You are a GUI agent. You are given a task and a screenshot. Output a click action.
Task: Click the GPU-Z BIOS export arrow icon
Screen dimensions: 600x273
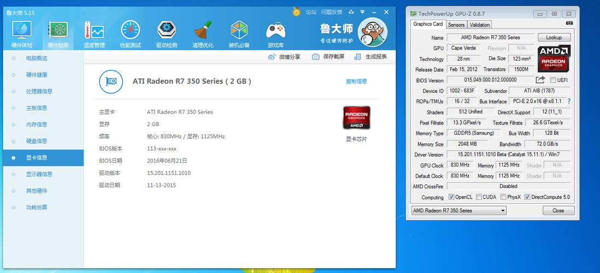(540, 80)
